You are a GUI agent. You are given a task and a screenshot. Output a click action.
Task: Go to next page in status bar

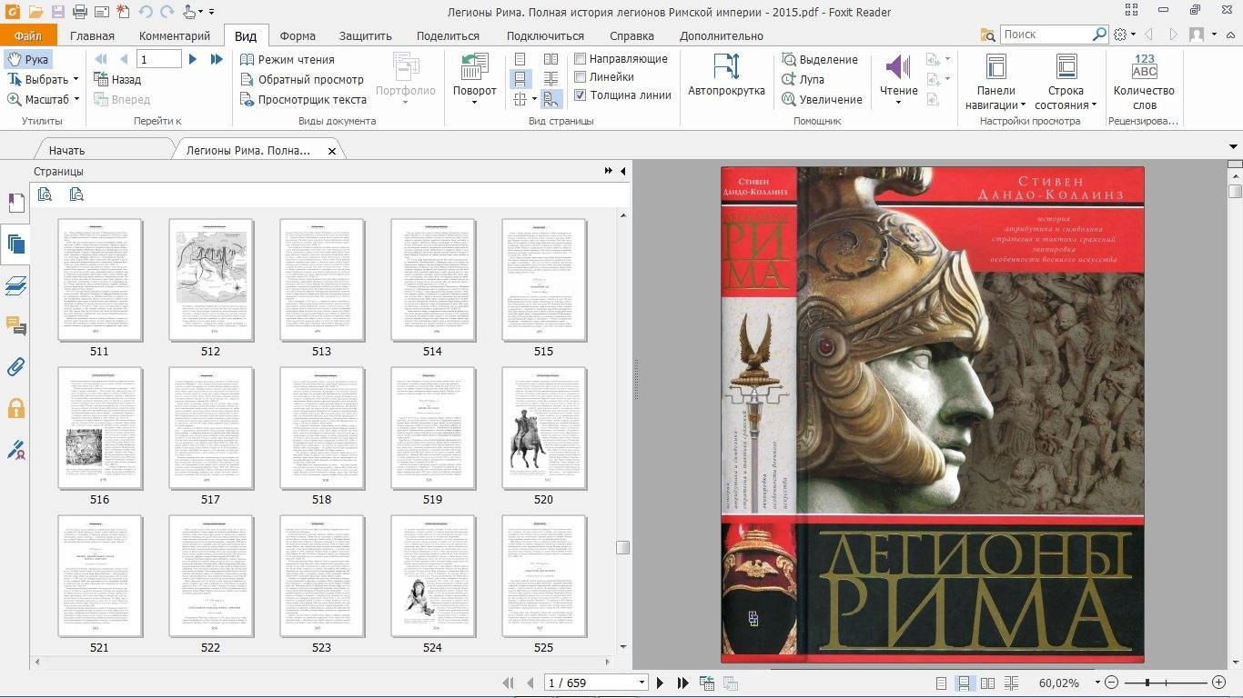[661, 683]
